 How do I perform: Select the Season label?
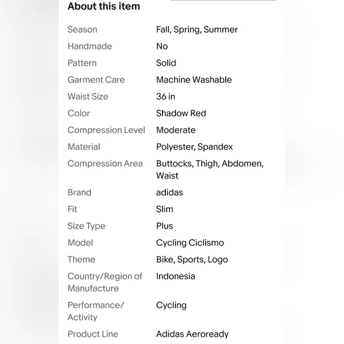[x=82, y=30]
